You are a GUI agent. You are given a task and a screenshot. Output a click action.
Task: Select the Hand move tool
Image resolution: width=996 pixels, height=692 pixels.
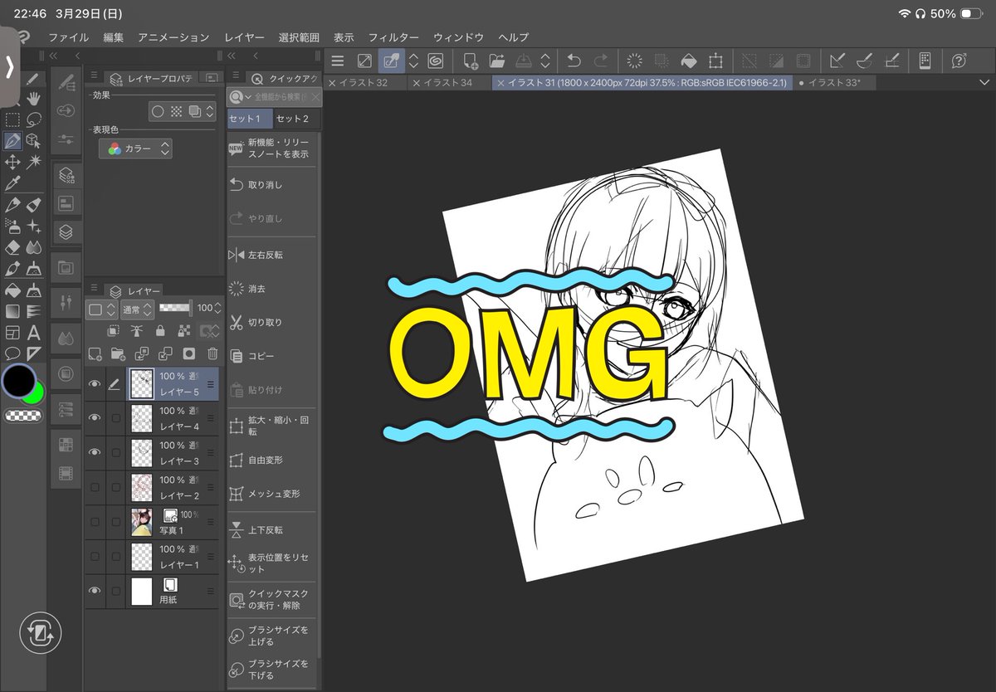tap(34, 97)
